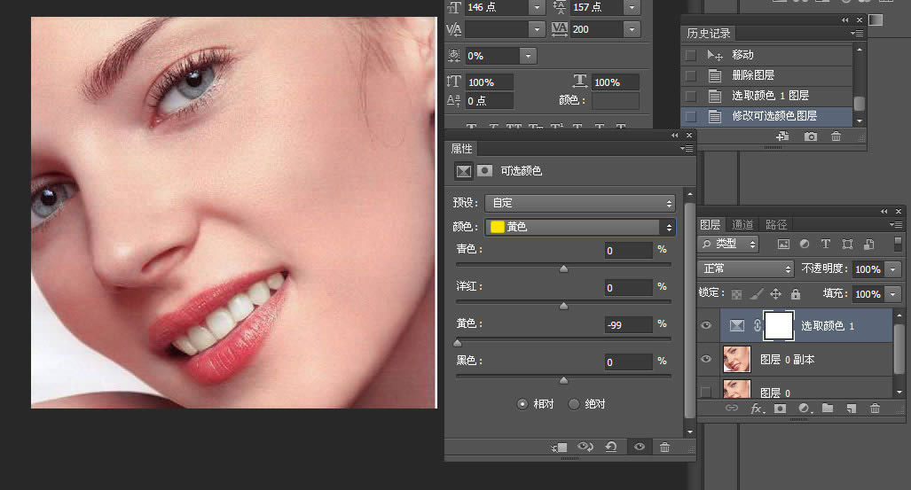The image size is (911, 490).
Task: Open Layers panel flyout menu
Action: coord(896,224)
